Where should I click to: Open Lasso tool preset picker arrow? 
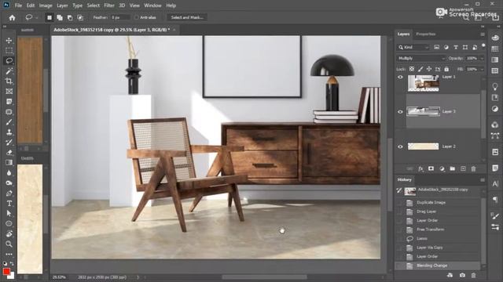[x=37, y=17]
